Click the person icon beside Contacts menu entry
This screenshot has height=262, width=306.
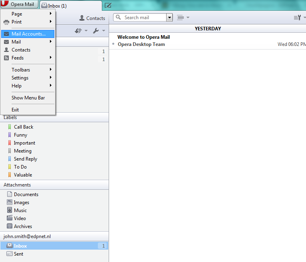click(6, 50)
